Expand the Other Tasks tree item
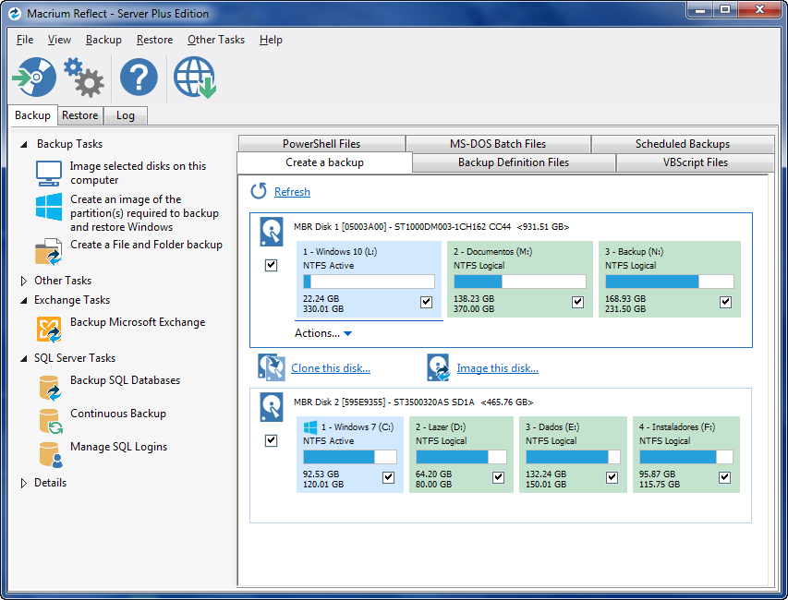788x600 pixels. coord(24,280)
